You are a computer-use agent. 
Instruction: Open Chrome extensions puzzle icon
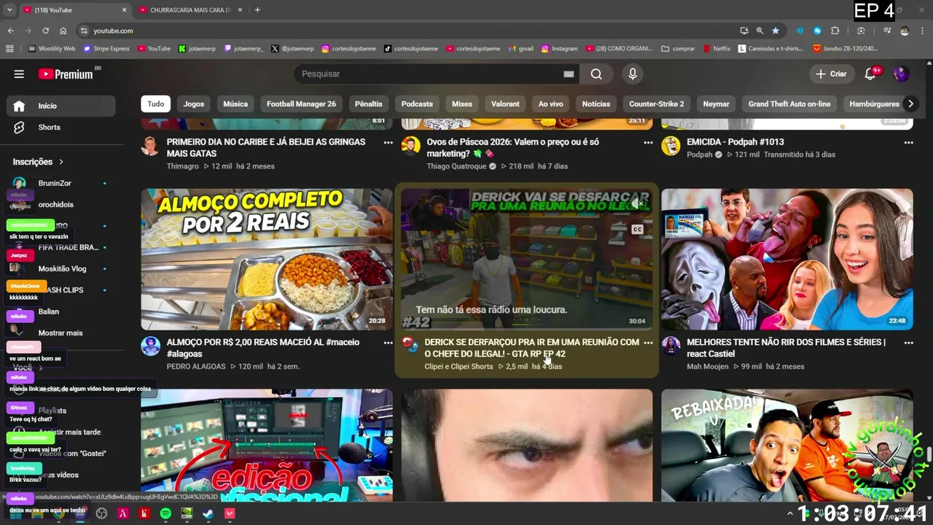(835, 31)
